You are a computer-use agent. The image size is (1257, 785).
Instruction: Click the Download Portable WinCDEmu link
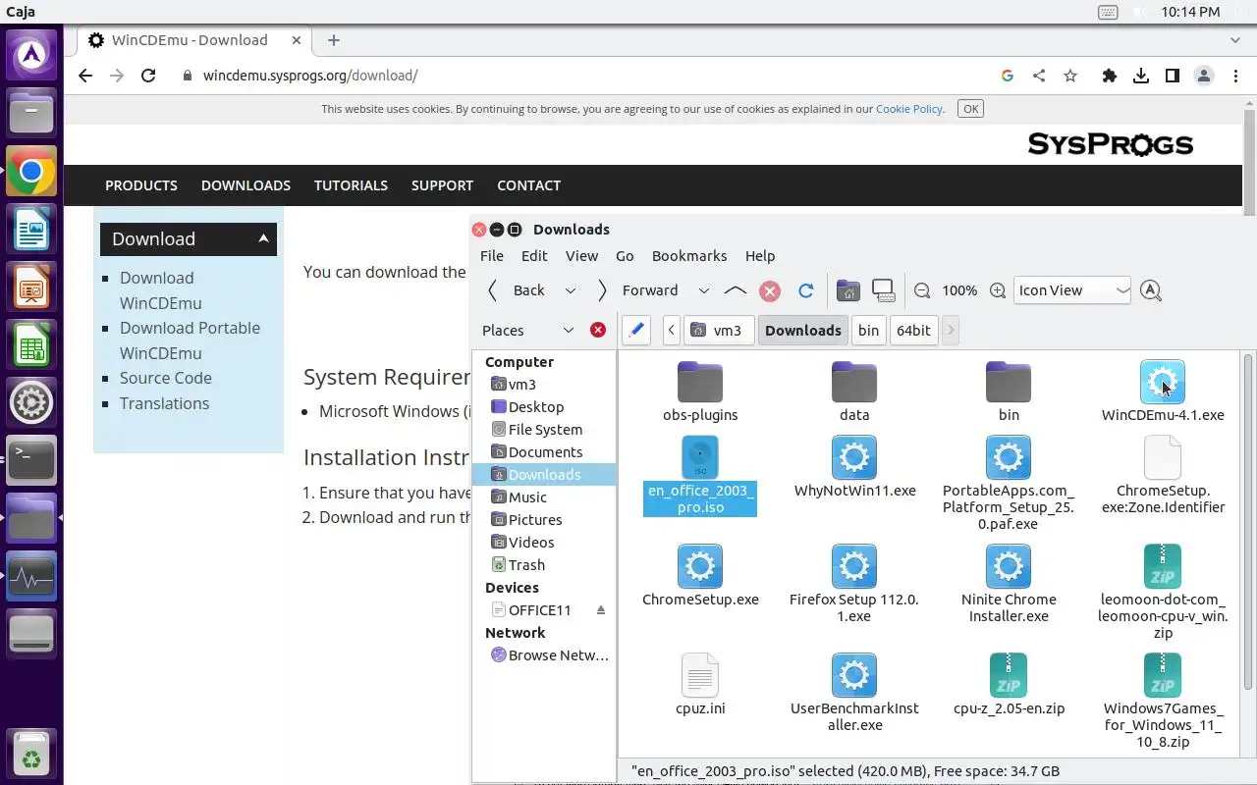coord(190,340)
